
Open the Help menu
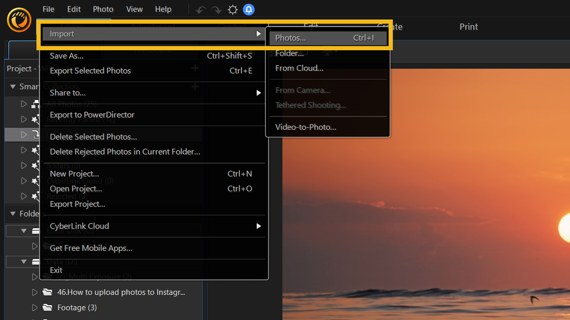[x=163, y=9]
